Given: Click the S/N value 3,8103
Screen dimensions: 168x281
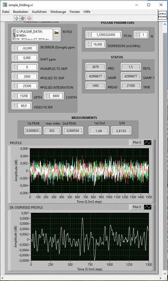Looking at the screenshot, I should tap(121, 131).
